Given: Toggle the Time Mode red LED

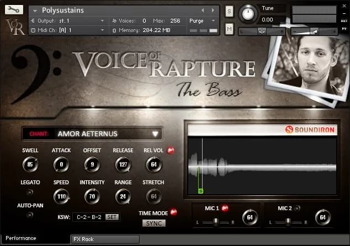Looking at the screenshot, I should coord(173,212).
